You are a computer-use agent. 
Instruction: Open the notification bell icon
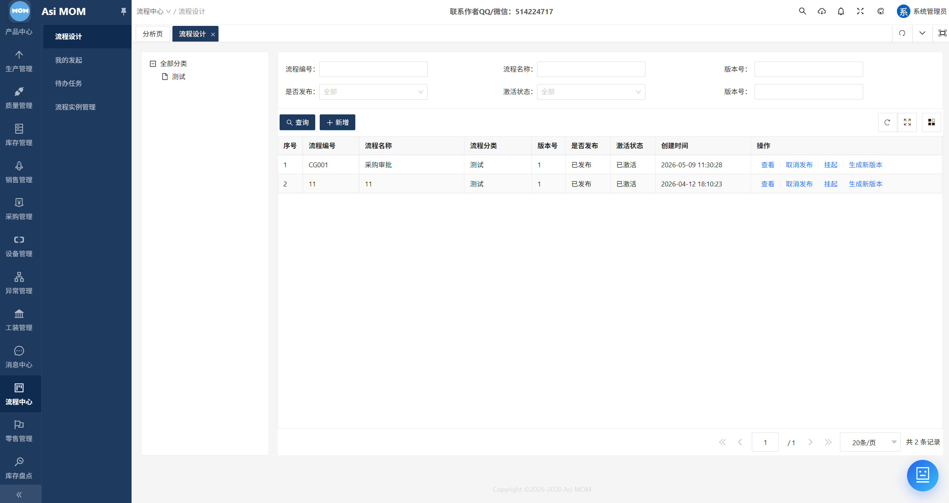pos(841,11)
